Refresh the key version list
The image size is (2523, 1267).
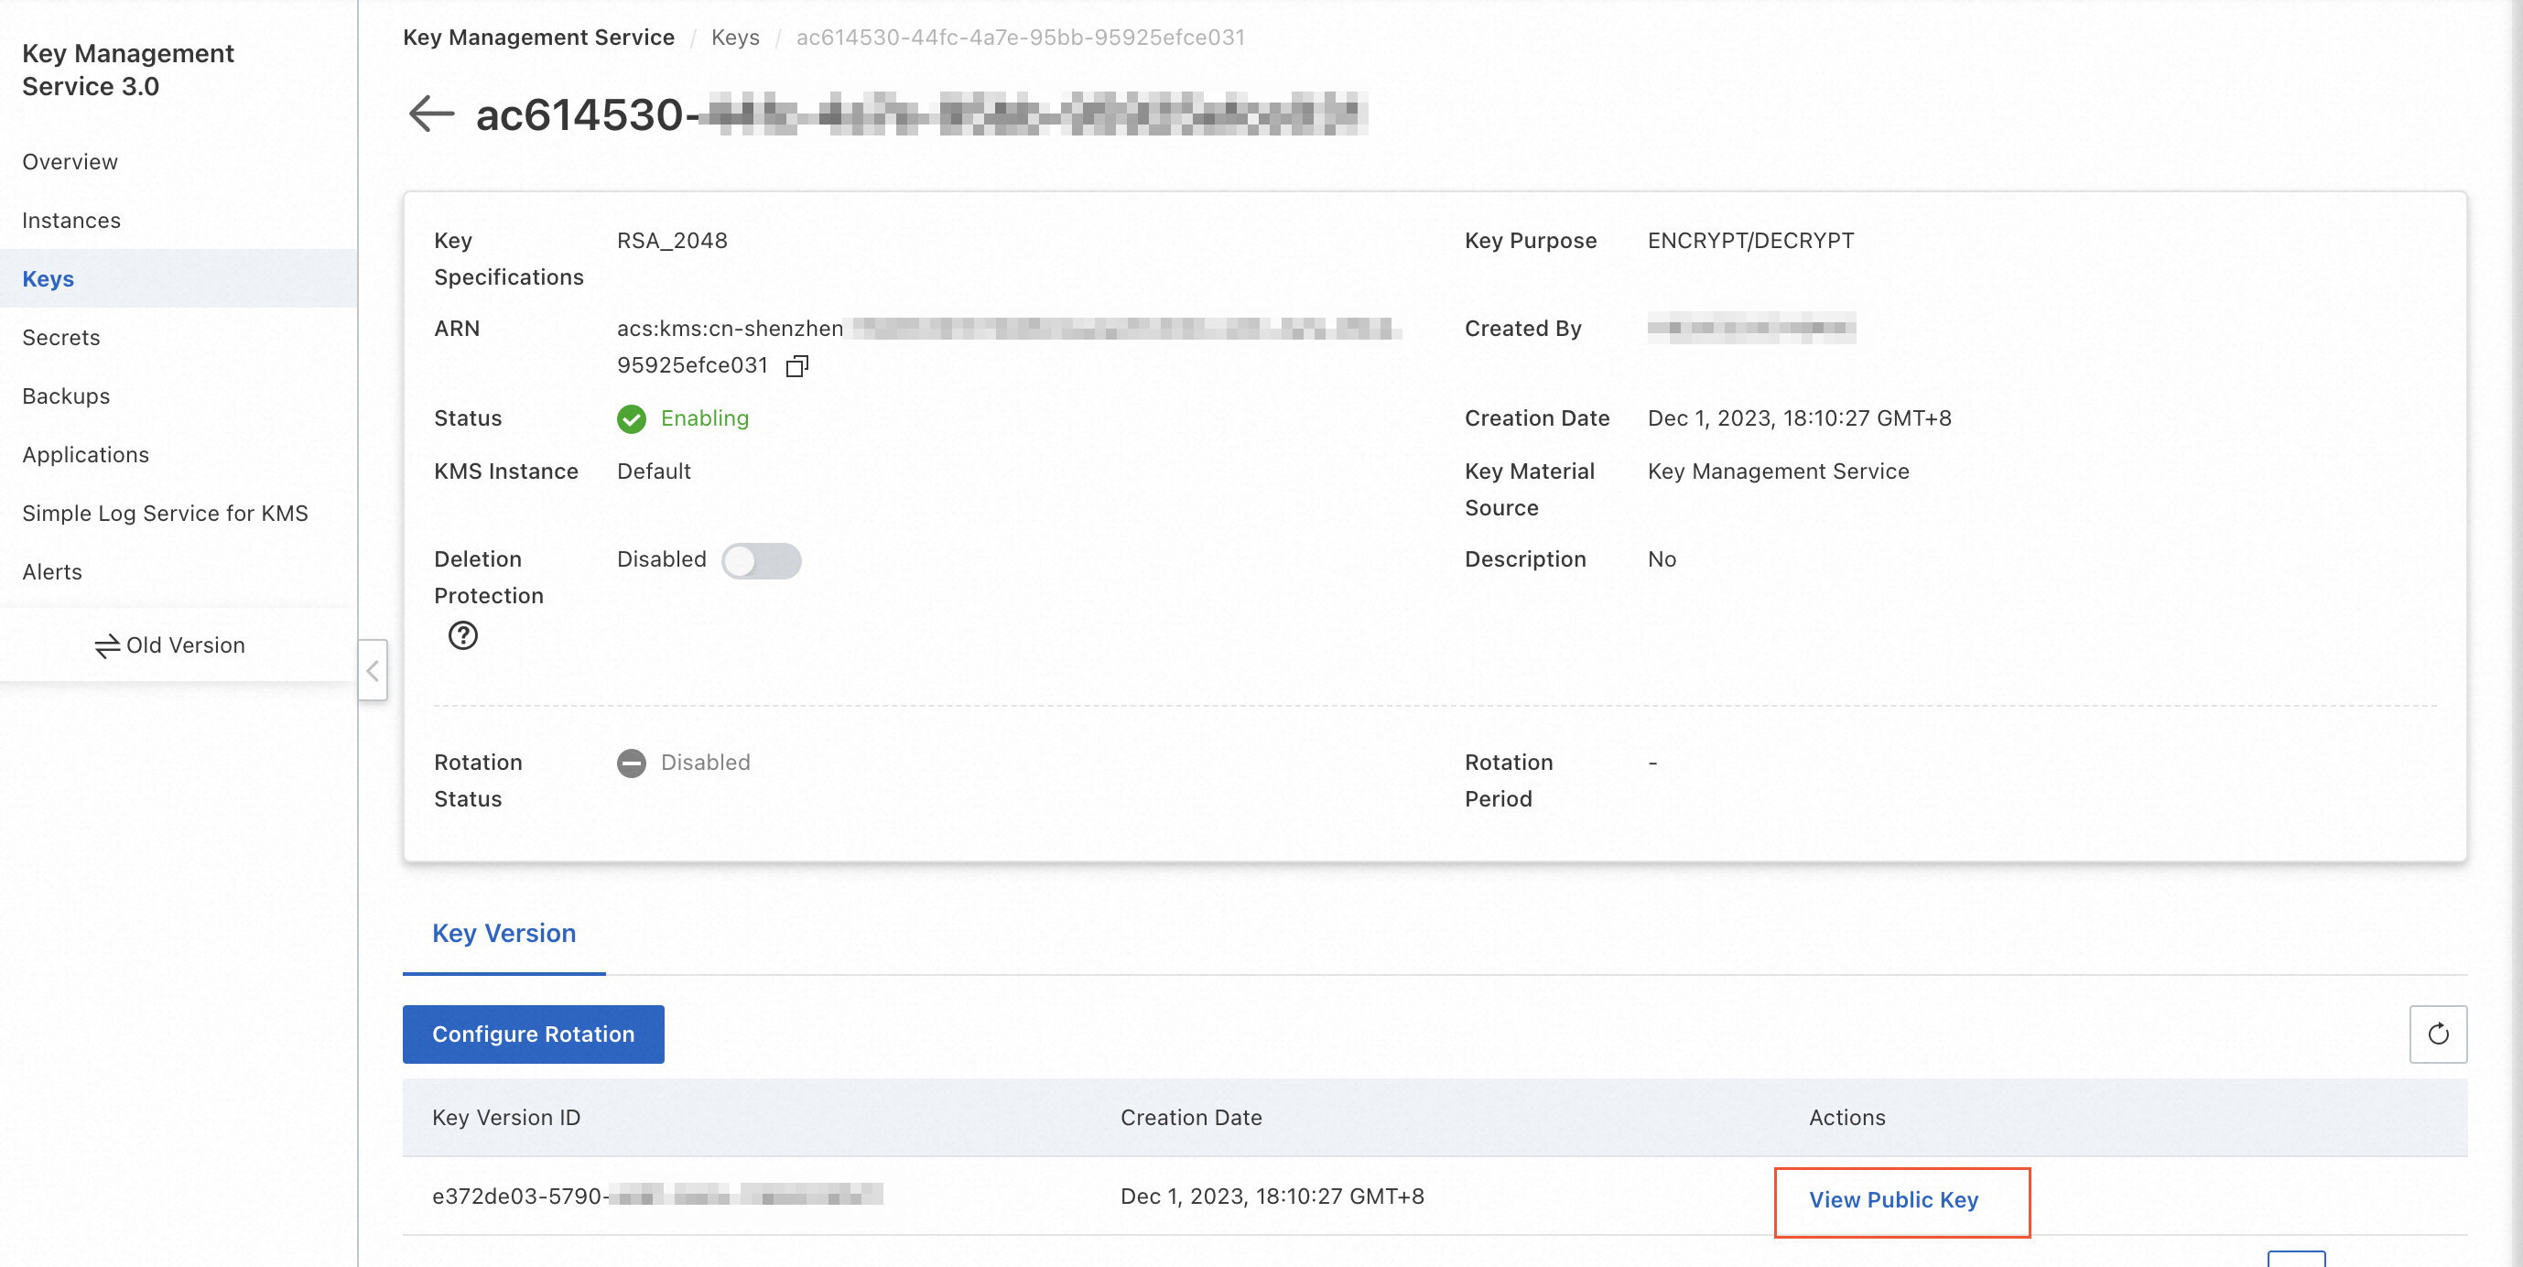(2438, 1034)
